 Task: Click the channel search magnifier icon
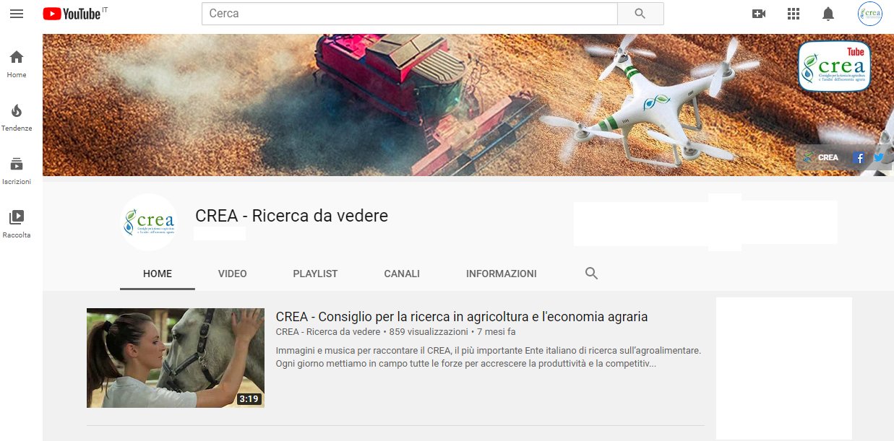(591, 274)
